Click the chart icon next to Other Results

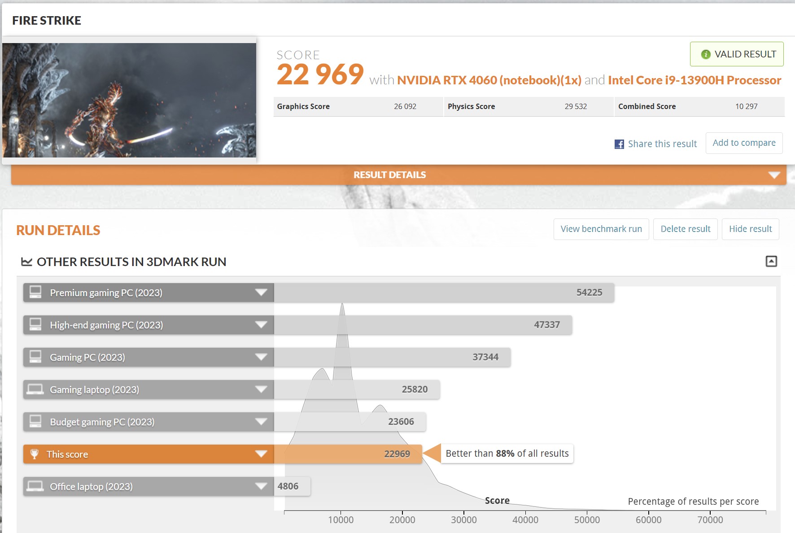(27, 262)
